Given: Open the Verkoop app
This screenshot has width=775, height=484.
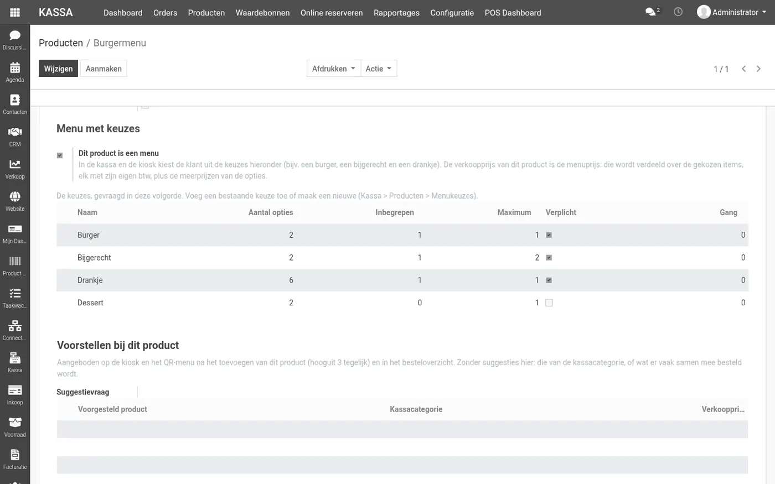Looking at the screenshot, I should pos(15,169).
